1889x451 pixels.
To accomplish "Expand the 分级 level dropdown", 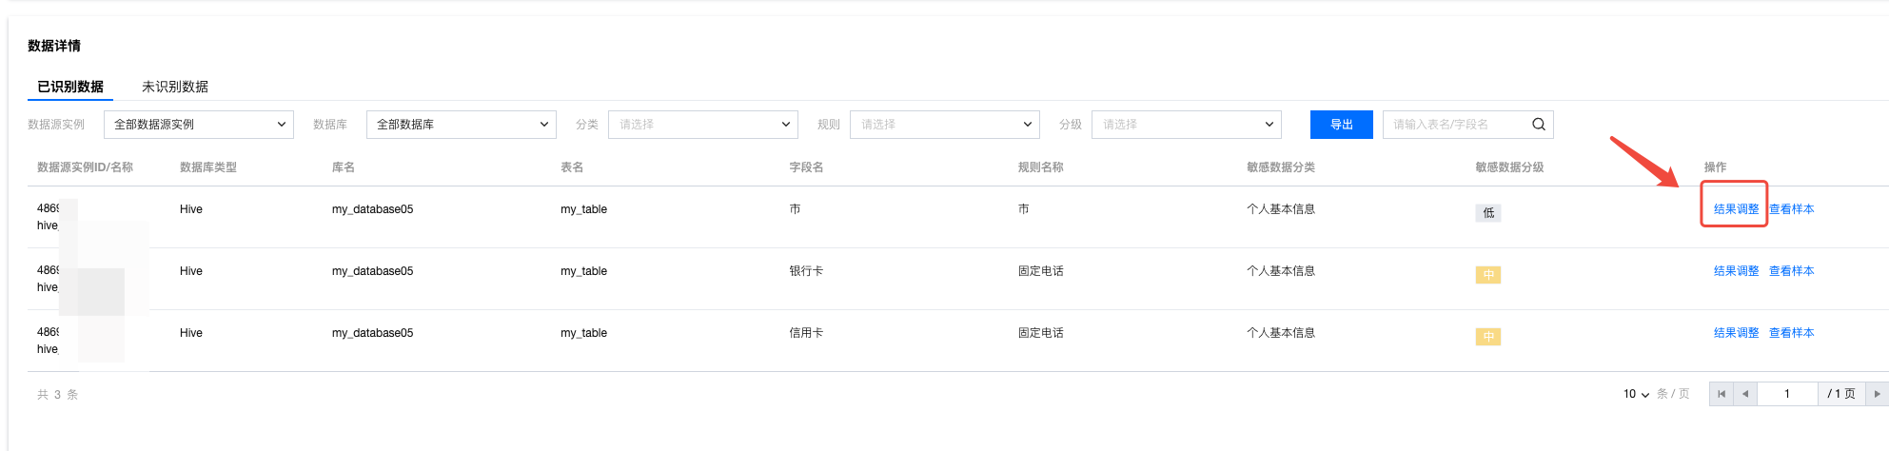I will click(1186, 125).
